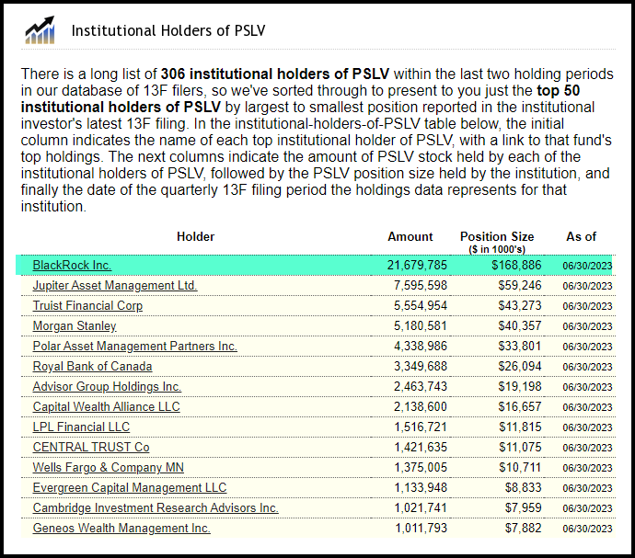
Task: Open Evergreen Capital Management LLC link
Action: (x=129, y=487)
